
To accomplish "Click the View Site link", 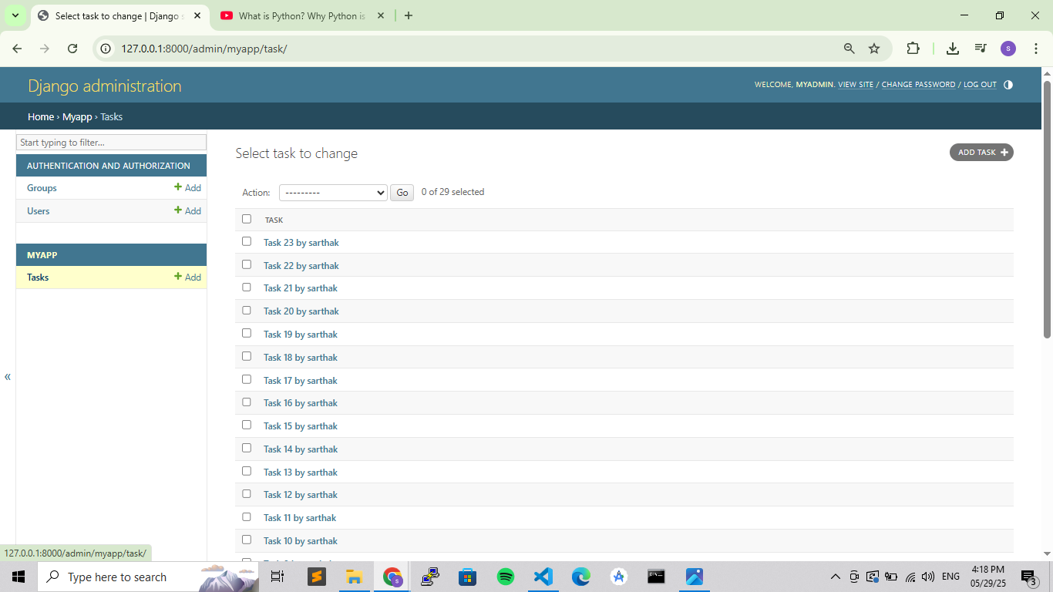I will [x=856, y=85].
